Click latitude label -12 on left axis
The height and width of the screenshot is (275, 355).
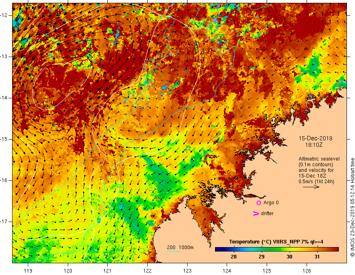click(x=4, y=15)
